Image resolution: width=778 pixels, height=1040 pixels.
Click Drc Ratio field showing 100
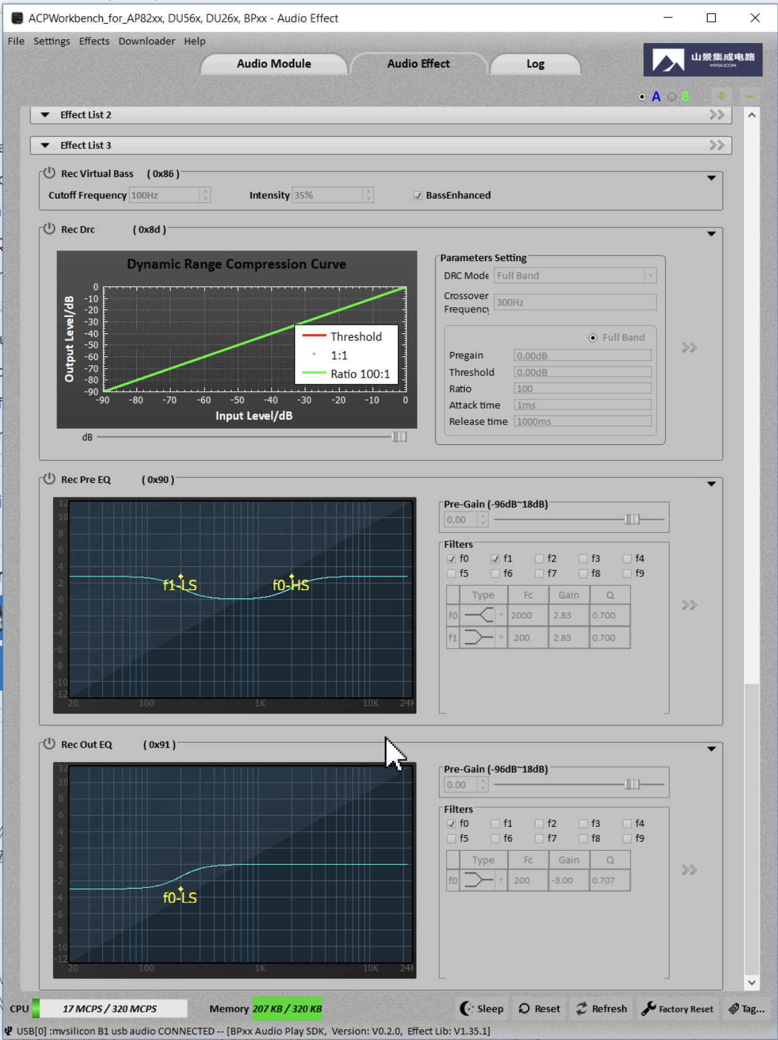[582, 389]
